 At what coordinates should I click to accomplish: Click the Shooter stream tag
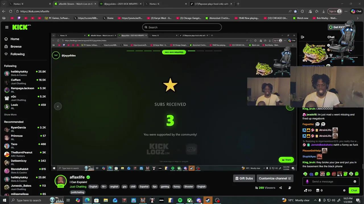pyautogui.click(x=189, y=187)
